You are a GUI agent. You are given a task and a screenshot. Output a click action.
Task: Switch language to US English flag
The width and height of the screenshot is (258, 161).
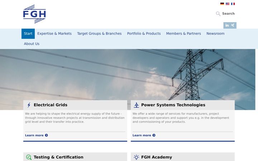point(228,4)
